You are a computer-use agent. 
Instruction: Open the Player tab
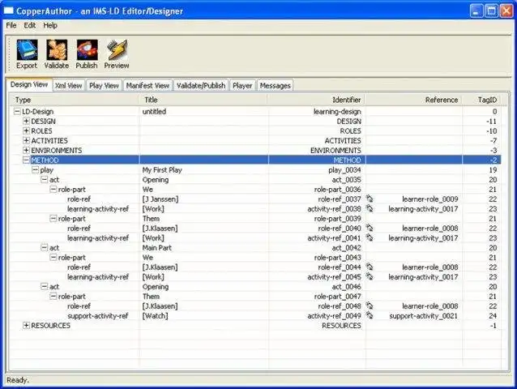242,85
